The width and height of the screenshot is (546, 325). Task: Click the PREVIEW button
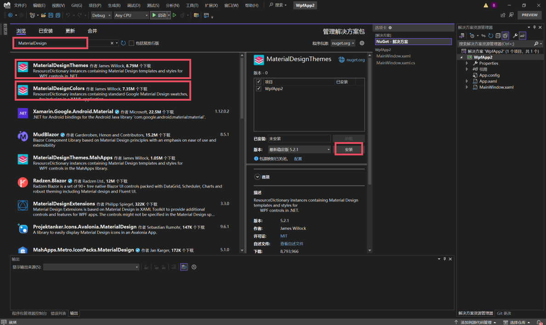click(x=529, y=15)
